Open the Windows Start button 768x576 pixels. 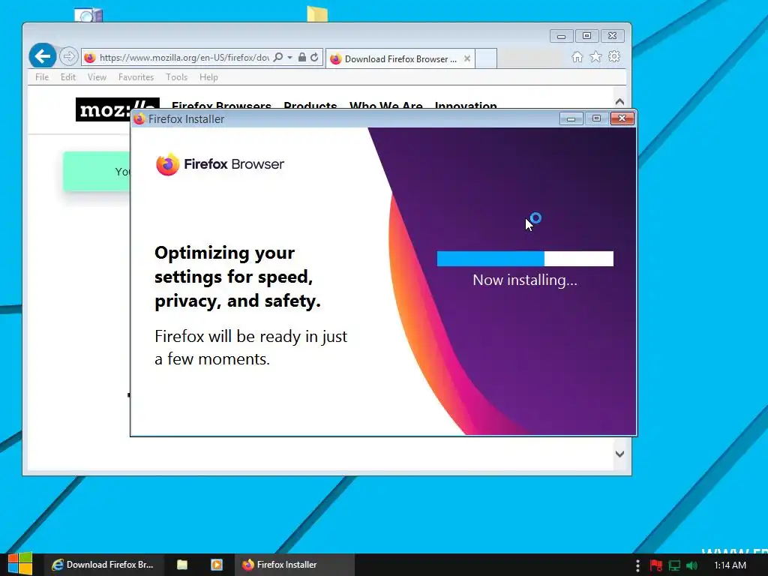point(20,564)
